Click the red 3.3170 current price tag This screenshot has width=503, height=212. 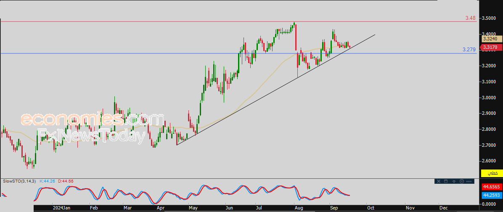490,48
